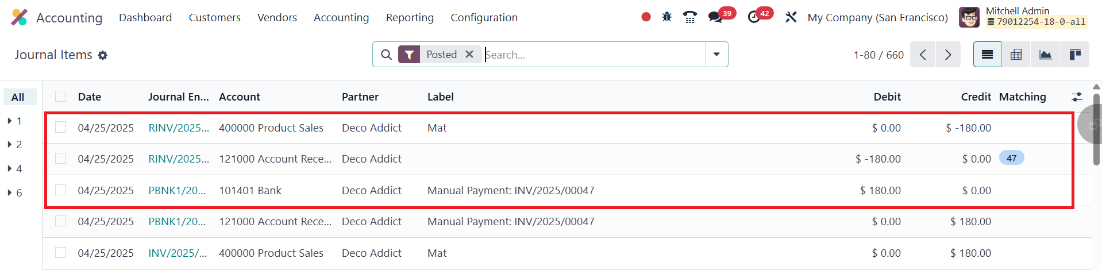Image resolution: width=1102 pixels, height=270 pixels.
Task: Select the Product Sales Mat -180.00 row checkbox
Action: [x=61, y=128]
